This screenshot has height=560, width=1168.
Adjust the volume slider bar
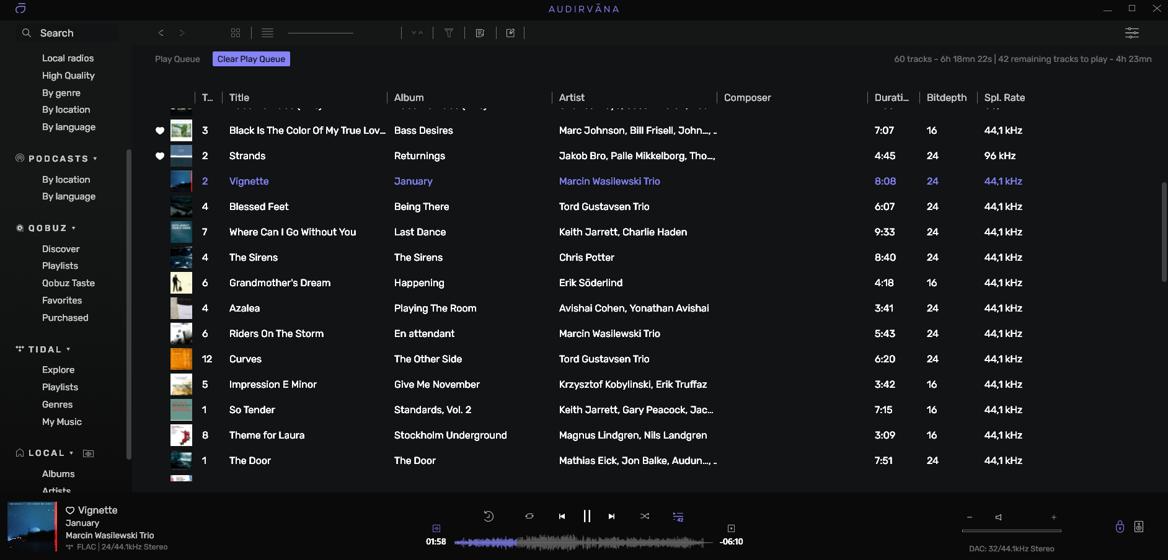coord(1012,531)
